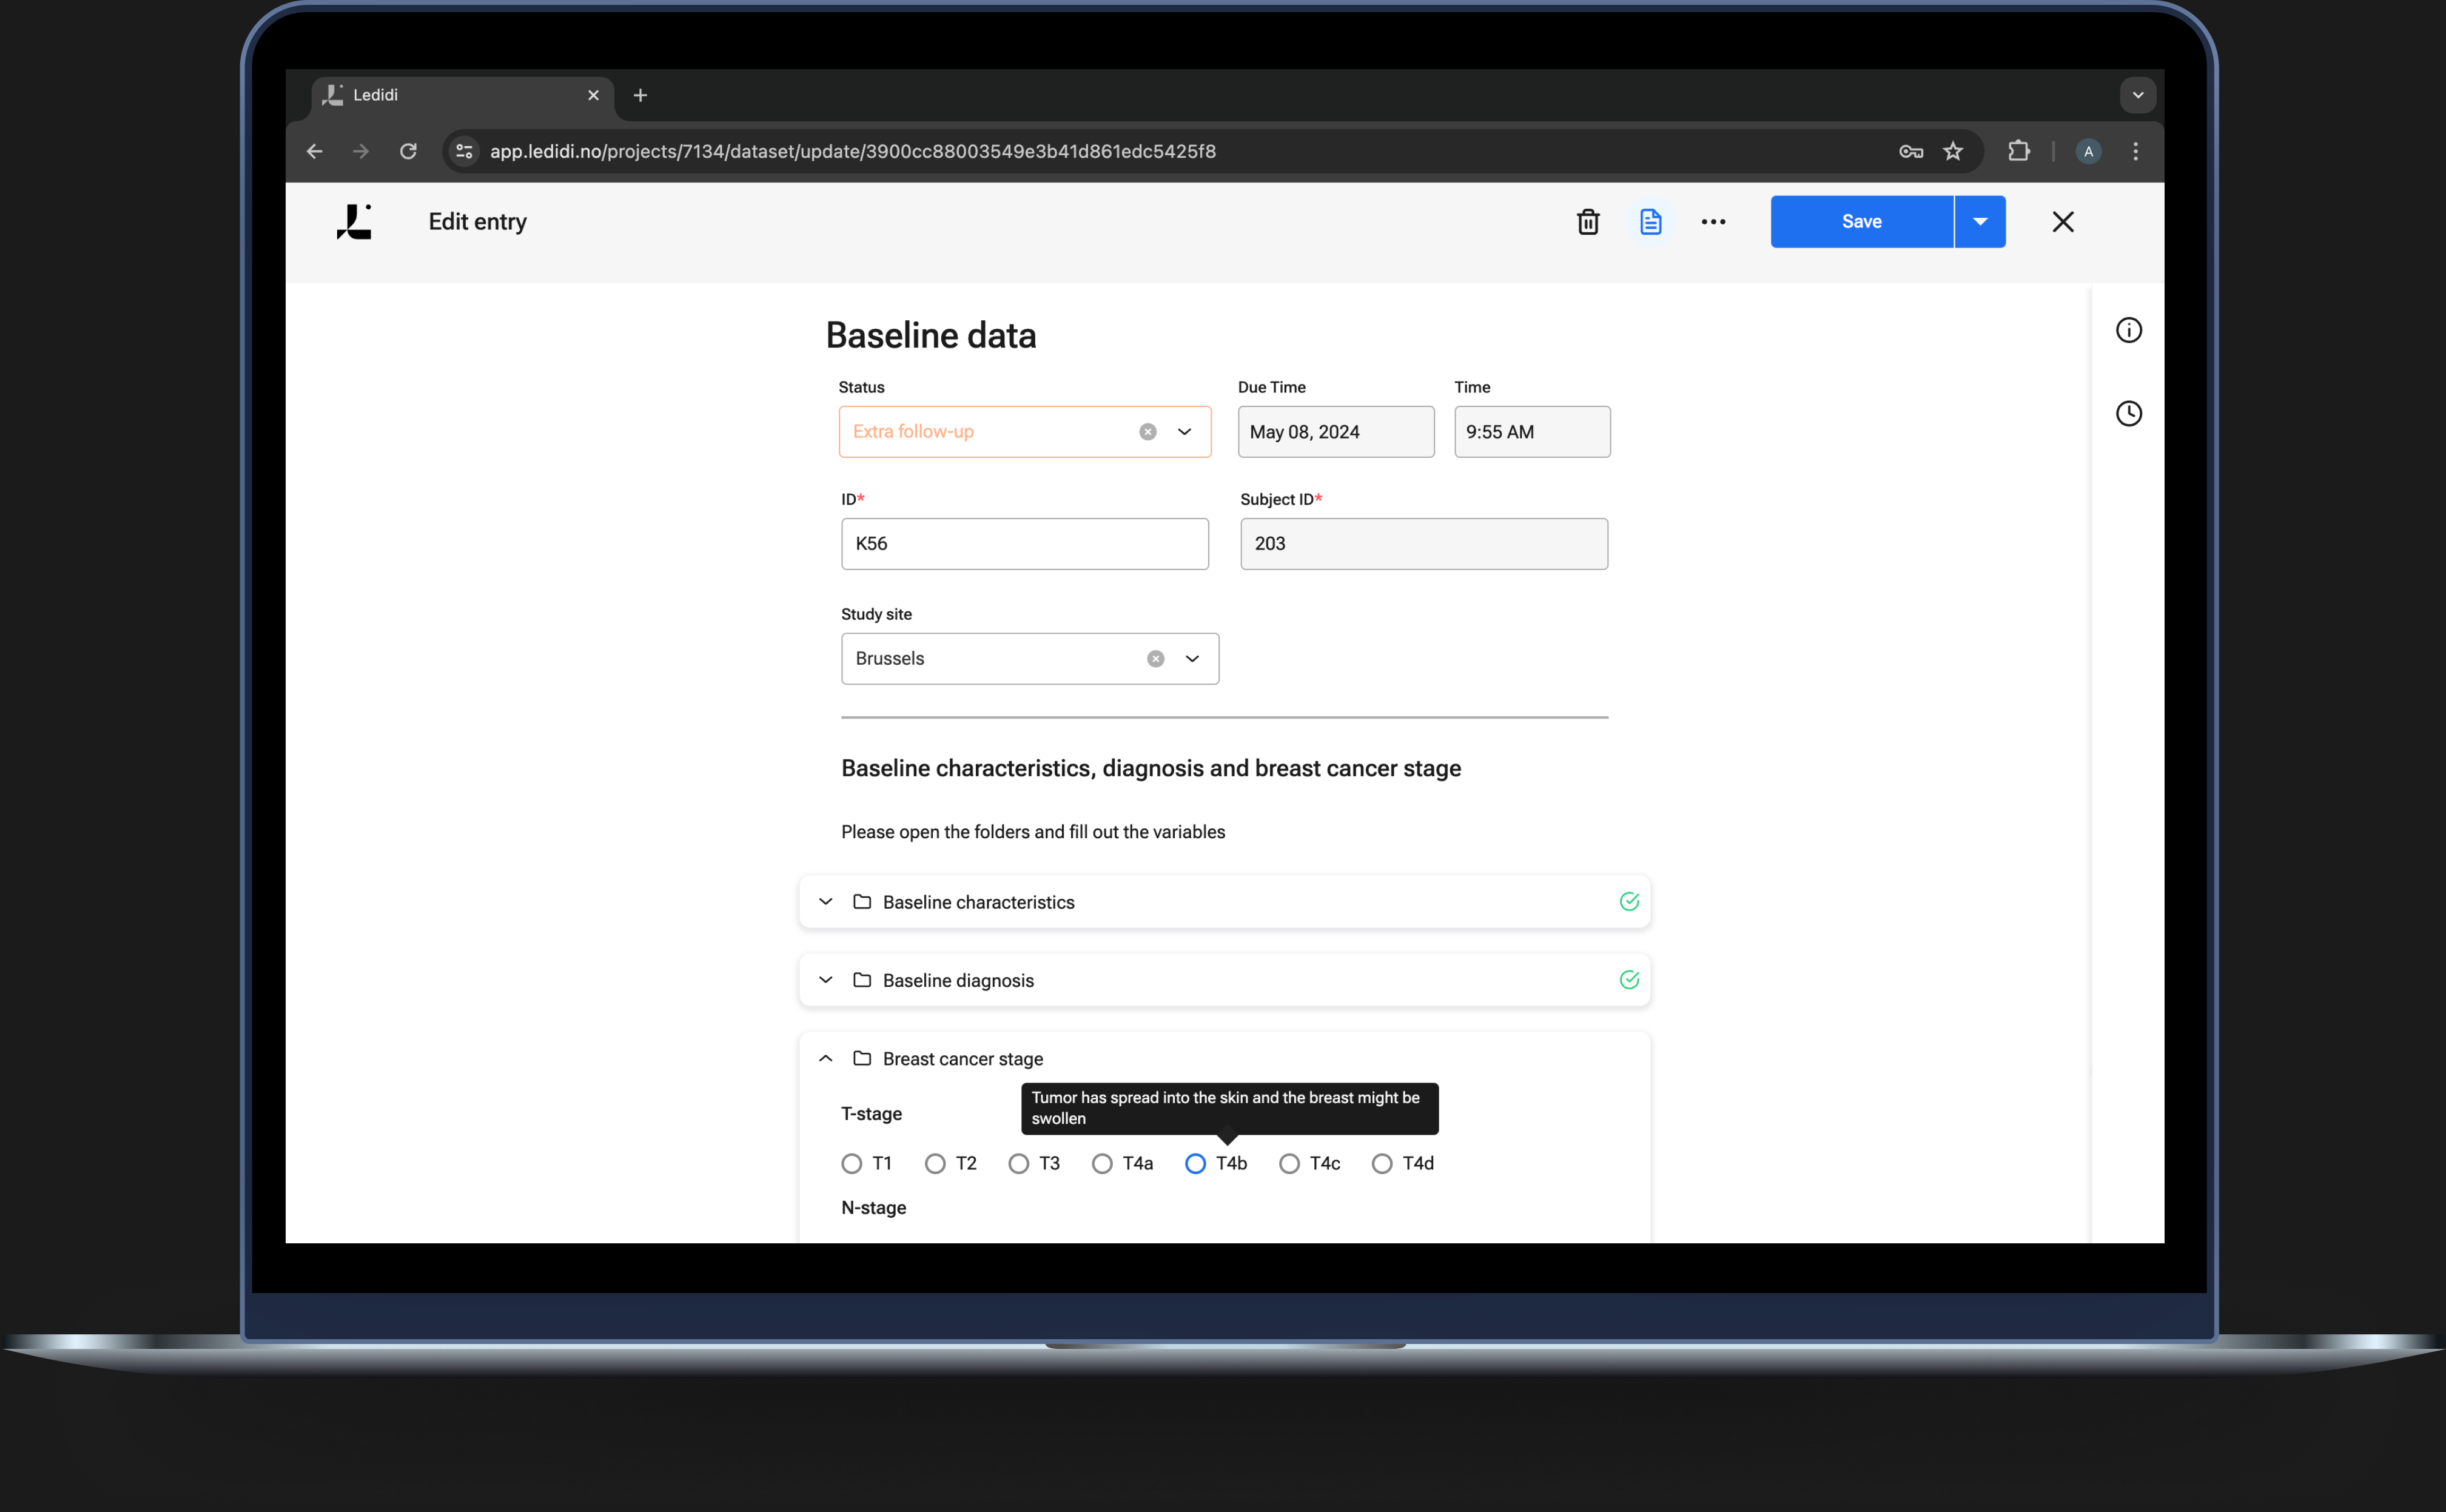Screen dimensions: 2446x1512
Task: Open the info panel icon
Action: [2128, 330]
